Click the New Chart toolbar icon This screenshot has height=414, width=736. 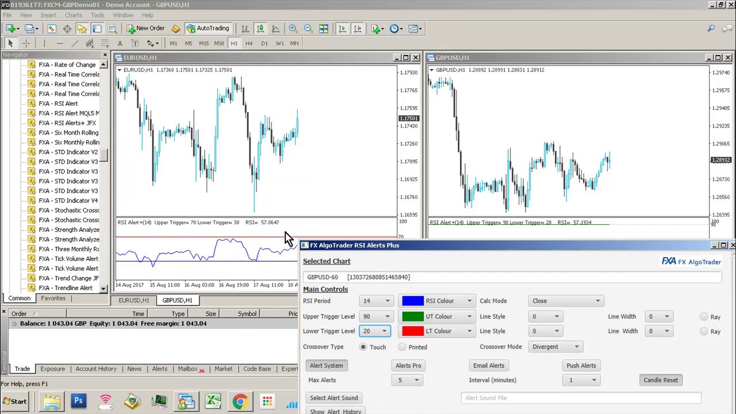(11, 28)
